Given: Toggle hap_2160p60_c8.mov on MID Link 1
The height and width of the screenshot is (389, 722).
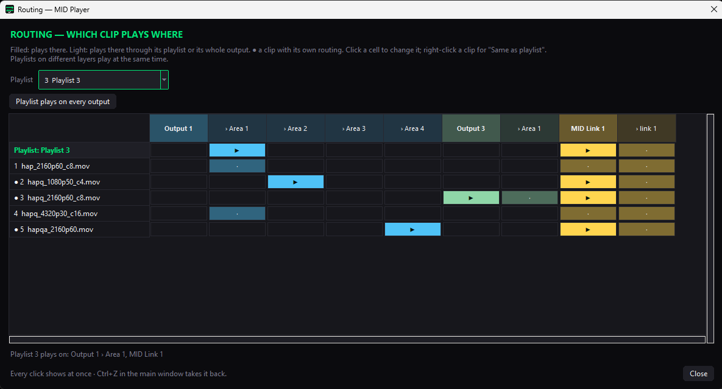Looking at the screenshot, I should pos(588,166).
